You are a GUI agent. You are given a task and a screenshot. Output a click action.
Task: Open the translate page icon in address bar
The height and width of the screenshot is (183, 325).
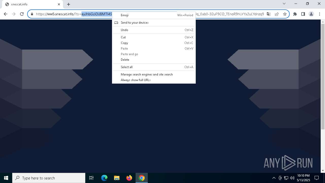[x=269, y=14]
